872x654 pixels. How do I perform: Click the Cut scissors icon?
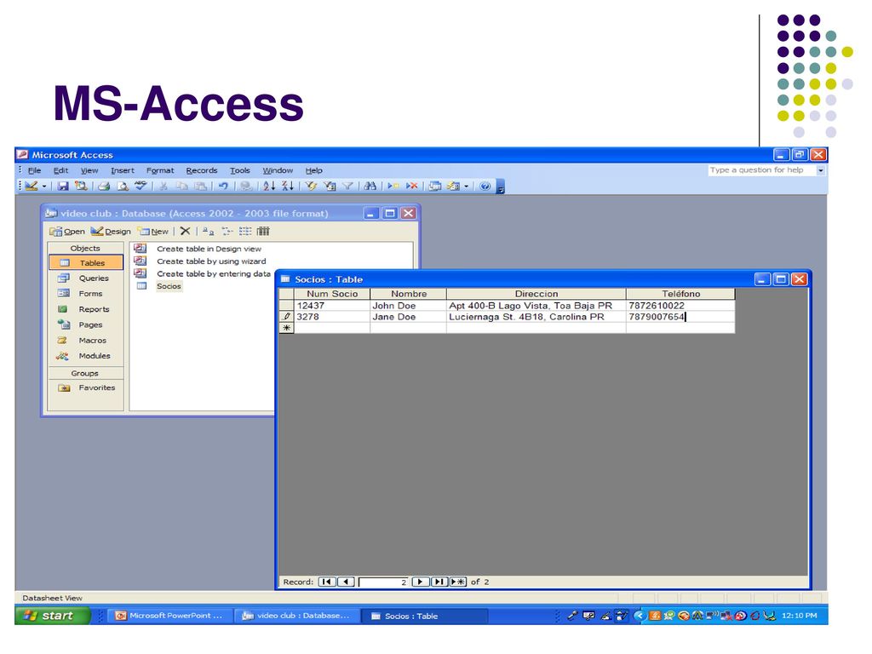(163, 186)
